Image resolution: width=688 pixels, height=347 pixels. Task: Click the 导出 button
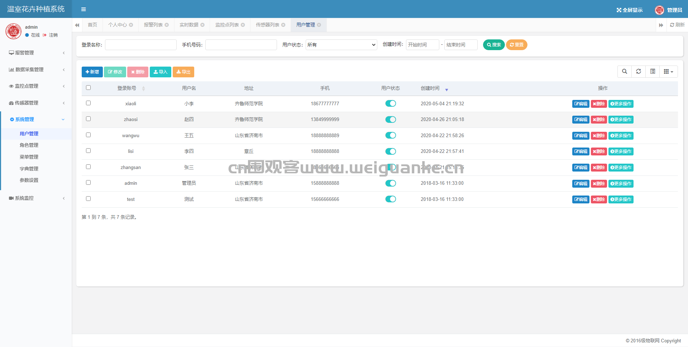183,72
